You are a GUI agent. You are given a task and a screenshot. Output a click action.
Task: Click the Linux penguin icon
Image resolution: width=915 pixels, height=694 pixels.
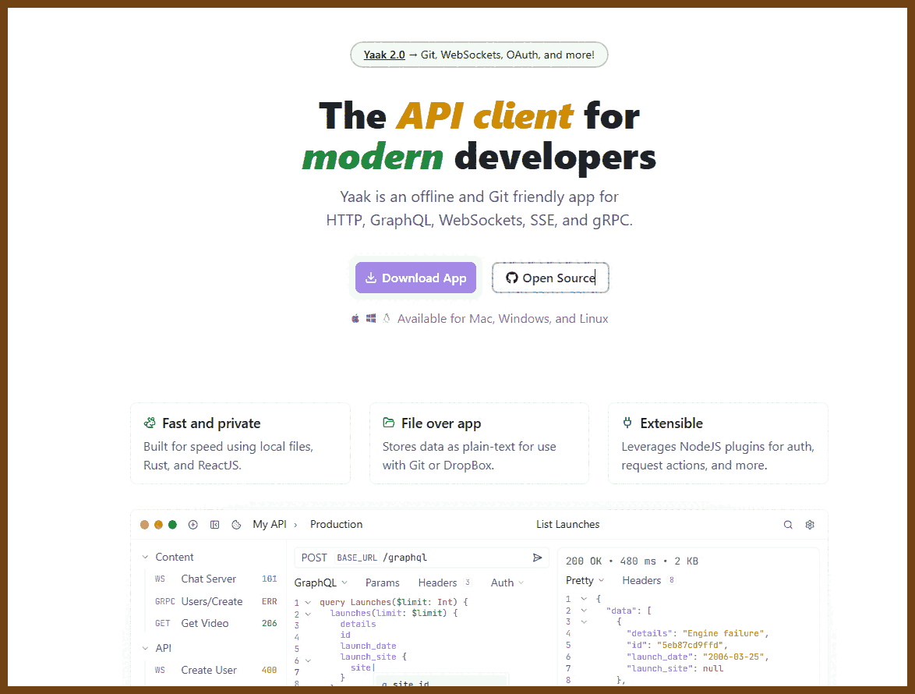tap(387, 319)
